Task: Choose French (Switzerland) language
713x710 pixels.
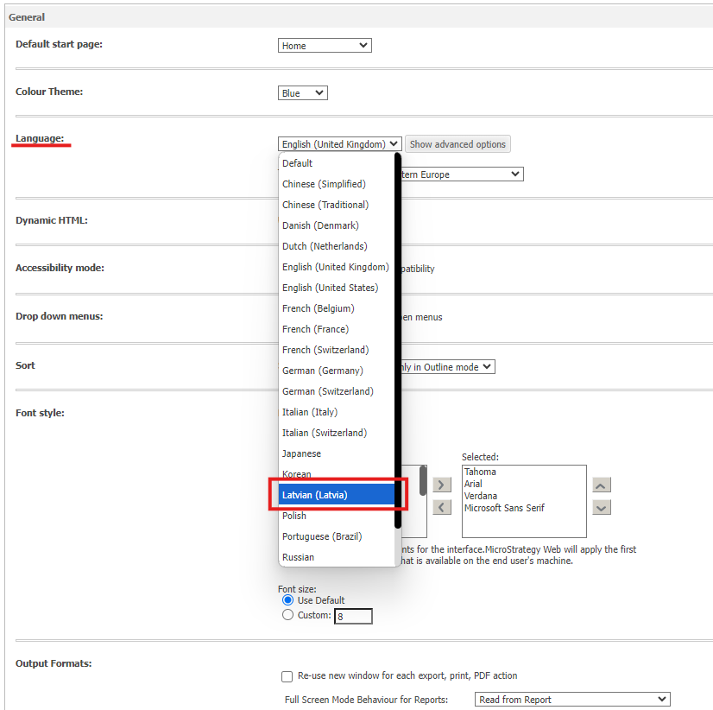Action: click(337, 350)
